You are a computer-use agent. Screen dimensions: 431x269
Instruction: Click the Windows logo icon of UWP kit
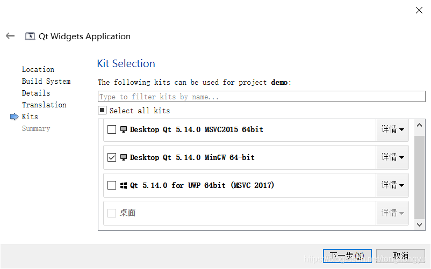point(124,185)
